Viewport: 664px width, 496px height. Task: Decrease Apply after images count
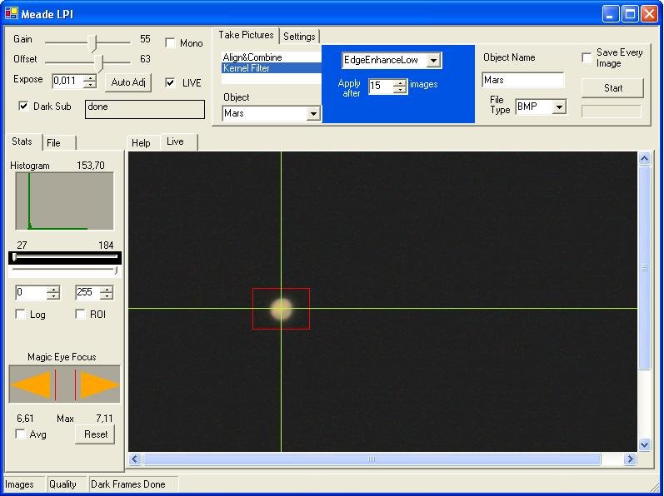pos(400,90)
